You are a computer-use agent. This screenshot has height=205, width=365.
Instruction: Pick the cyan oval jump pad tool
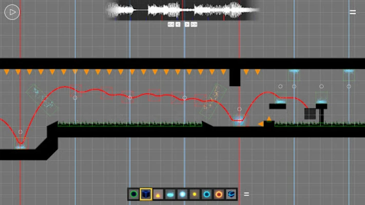click(170, 194)
